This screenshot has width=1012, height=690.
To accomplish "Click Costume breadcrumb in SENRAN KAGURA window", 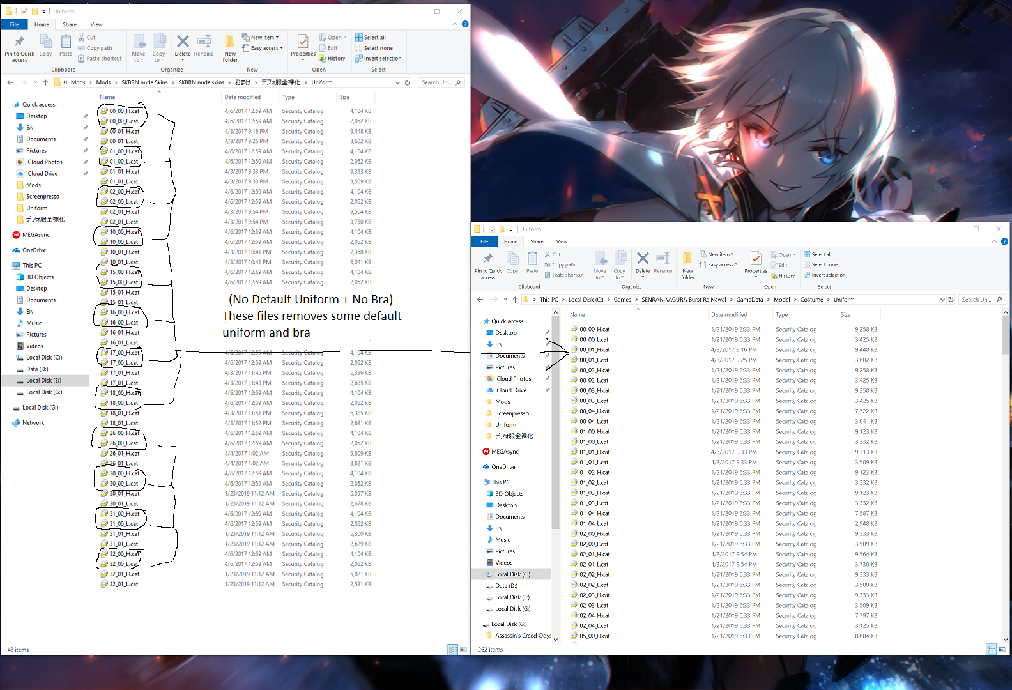I will (811, 300).
